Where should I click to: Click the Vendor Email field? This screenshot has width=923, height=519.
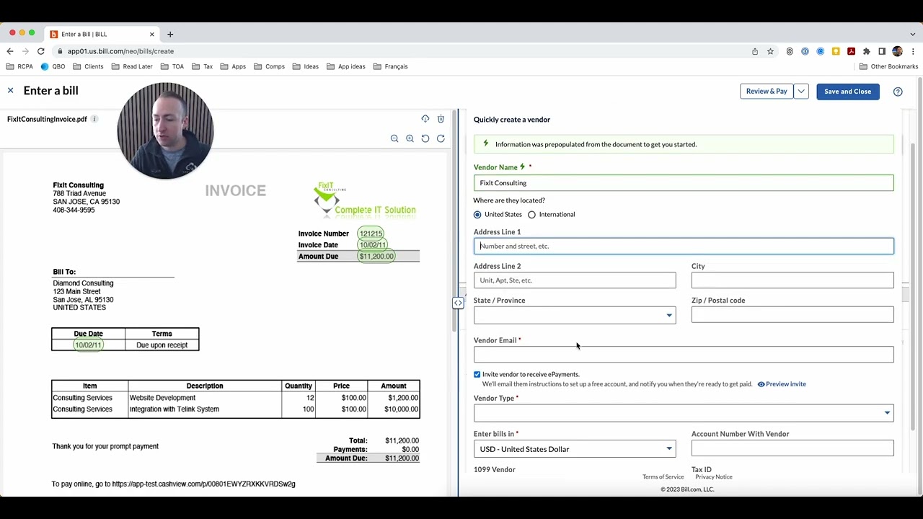[684, 354]
